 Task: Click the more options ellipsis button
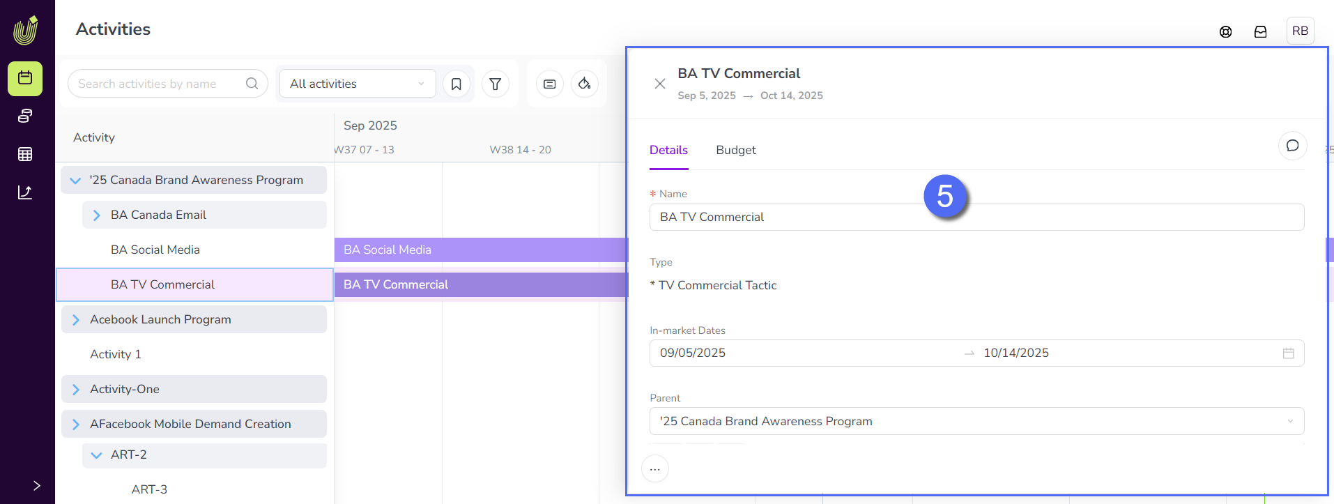pyautogui.click(x=654, y=469)
